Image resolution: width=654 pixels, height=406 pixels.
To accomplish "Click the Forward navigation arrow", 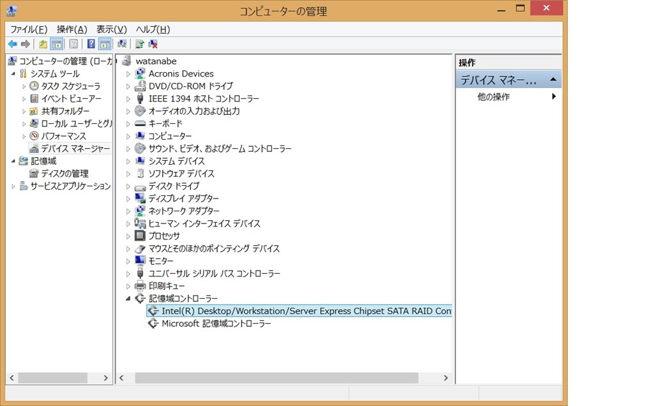I will pos(24,43).
